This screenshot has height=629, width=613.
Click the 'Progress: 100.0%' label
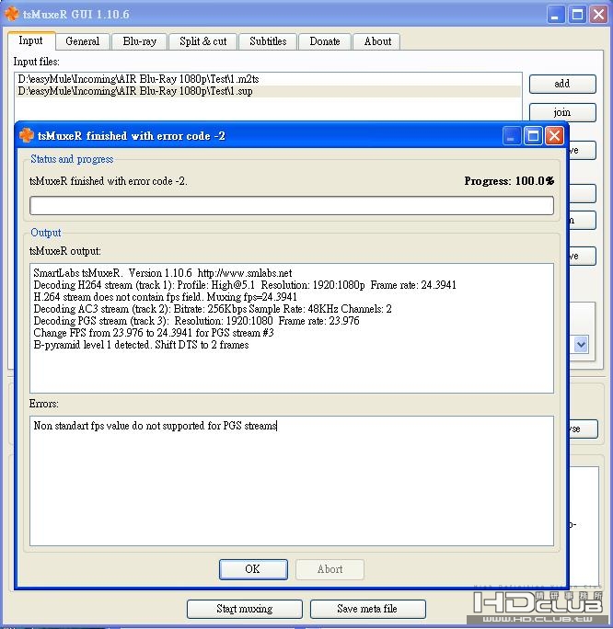point(509,181)
